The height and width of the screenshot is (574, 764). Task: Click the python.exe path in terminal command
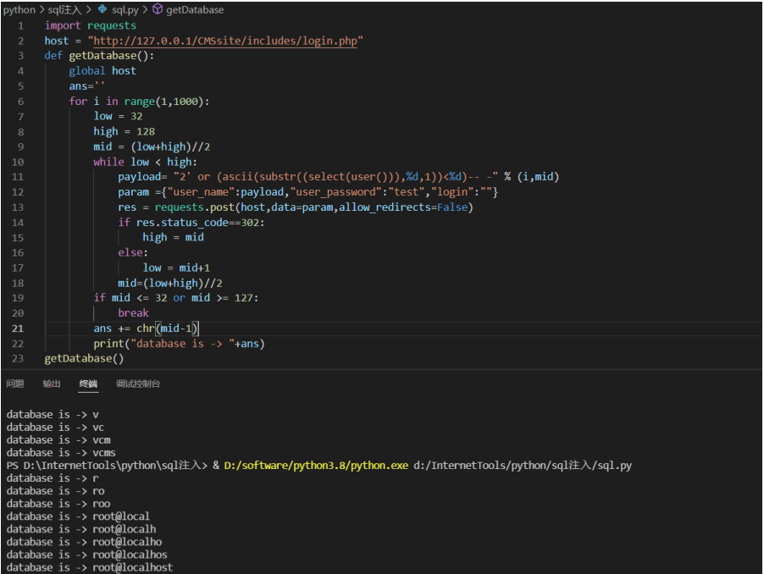316,466
